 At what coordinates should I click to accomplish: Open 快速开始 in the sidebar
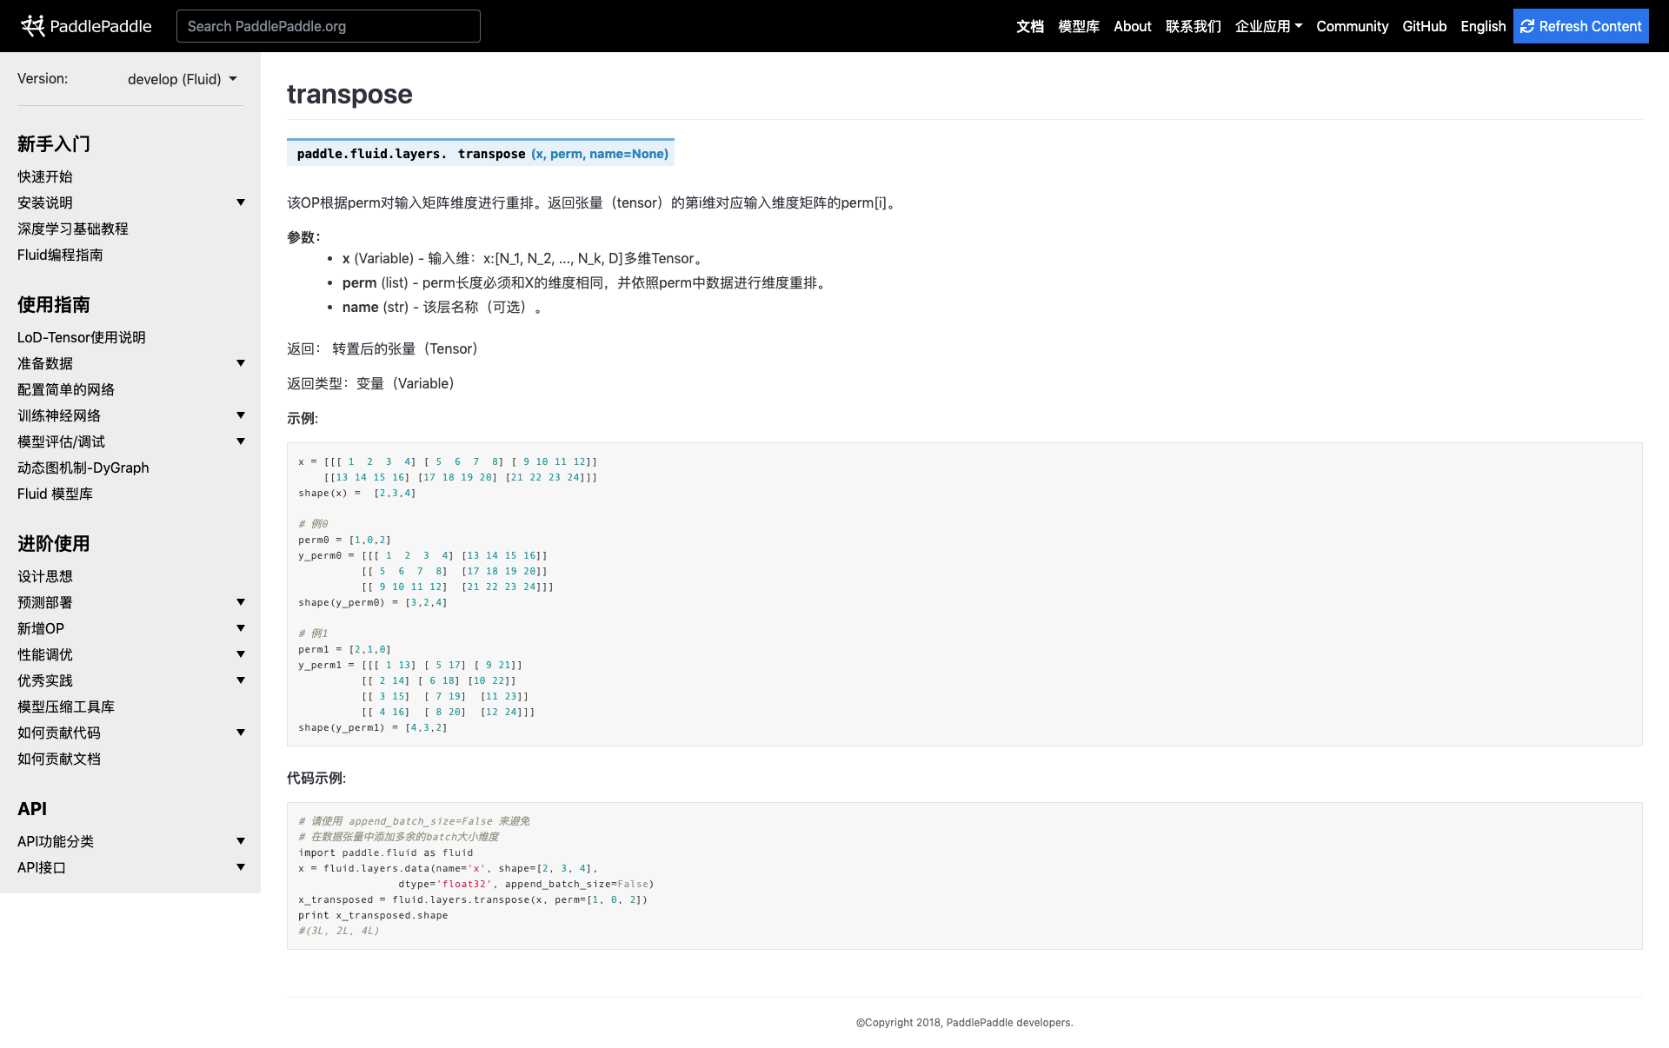click(x=45, y=176)
